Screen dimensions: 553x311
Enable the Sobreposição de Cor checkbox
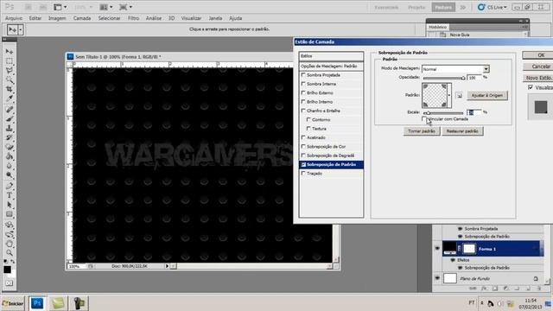pyautogui.click(x=303, y=146)
